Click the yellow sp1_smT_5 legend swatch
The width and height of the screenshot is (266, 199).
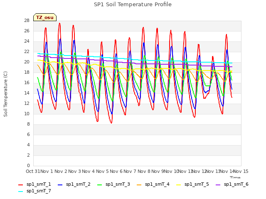click(178, 185)
